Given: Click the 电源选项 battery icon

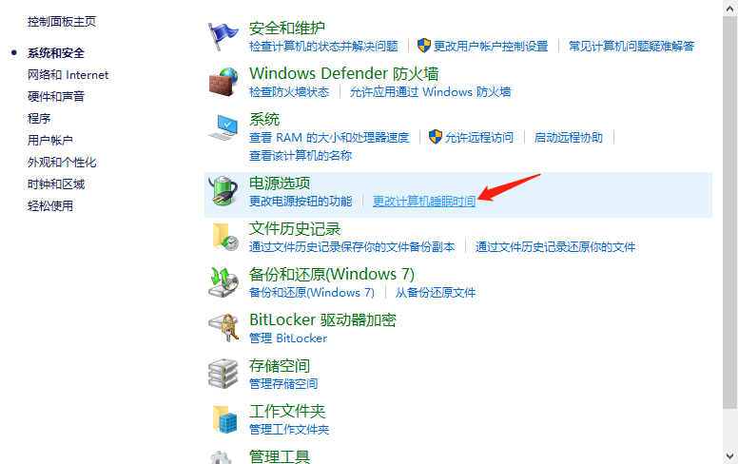Looking at the screenshot, I should pyautogui.click(x=223, y=190).
